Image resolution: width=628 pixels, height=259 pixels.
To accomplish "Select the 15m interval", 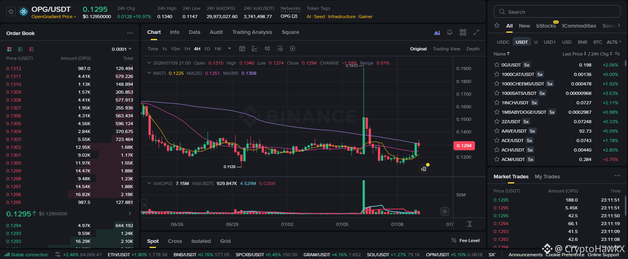I will pyautogui.click(x=176, y=49).
